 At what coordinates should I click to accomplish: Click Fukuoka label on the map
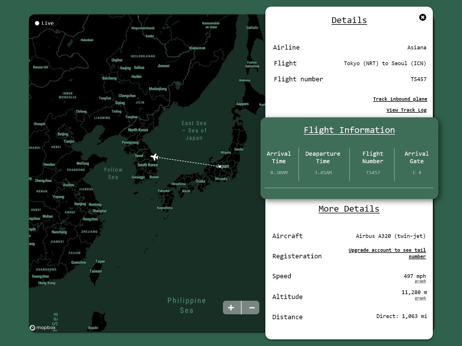[x=164, y=191]
